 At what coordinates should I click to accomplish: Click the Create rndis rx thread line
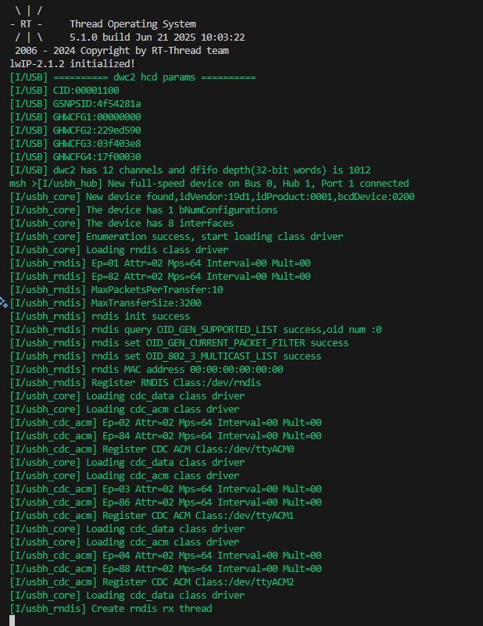coord(152,608)
